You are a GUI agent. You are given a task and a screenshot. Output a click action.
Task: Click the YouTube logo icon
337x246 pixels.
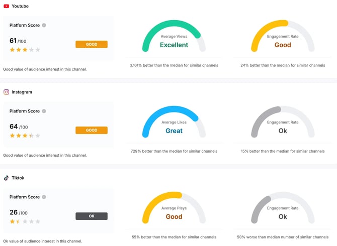point(6,6)
